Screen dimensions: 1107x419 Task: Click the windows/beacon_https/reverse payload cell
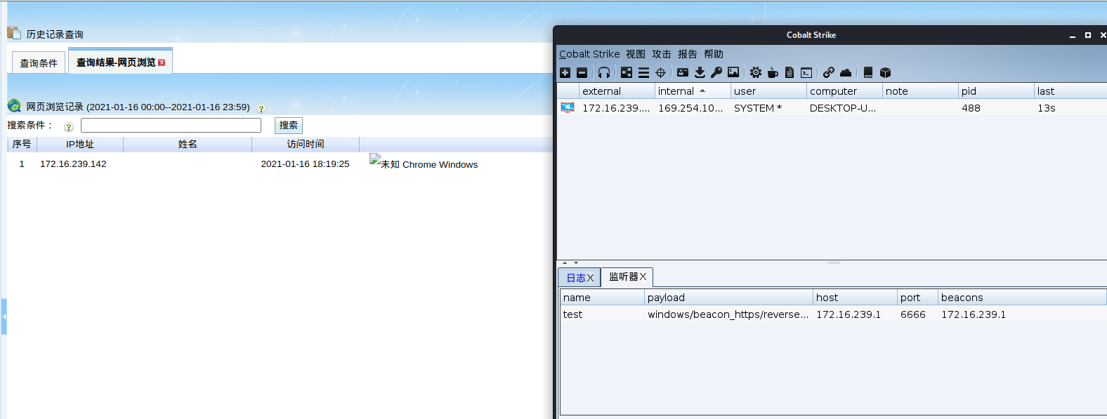[728, 314]
